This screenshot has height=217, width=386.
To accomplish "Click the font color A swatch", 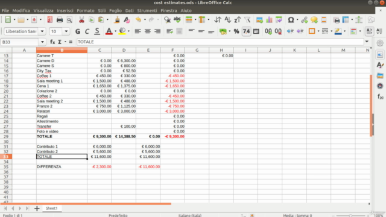I will [109, 31].
